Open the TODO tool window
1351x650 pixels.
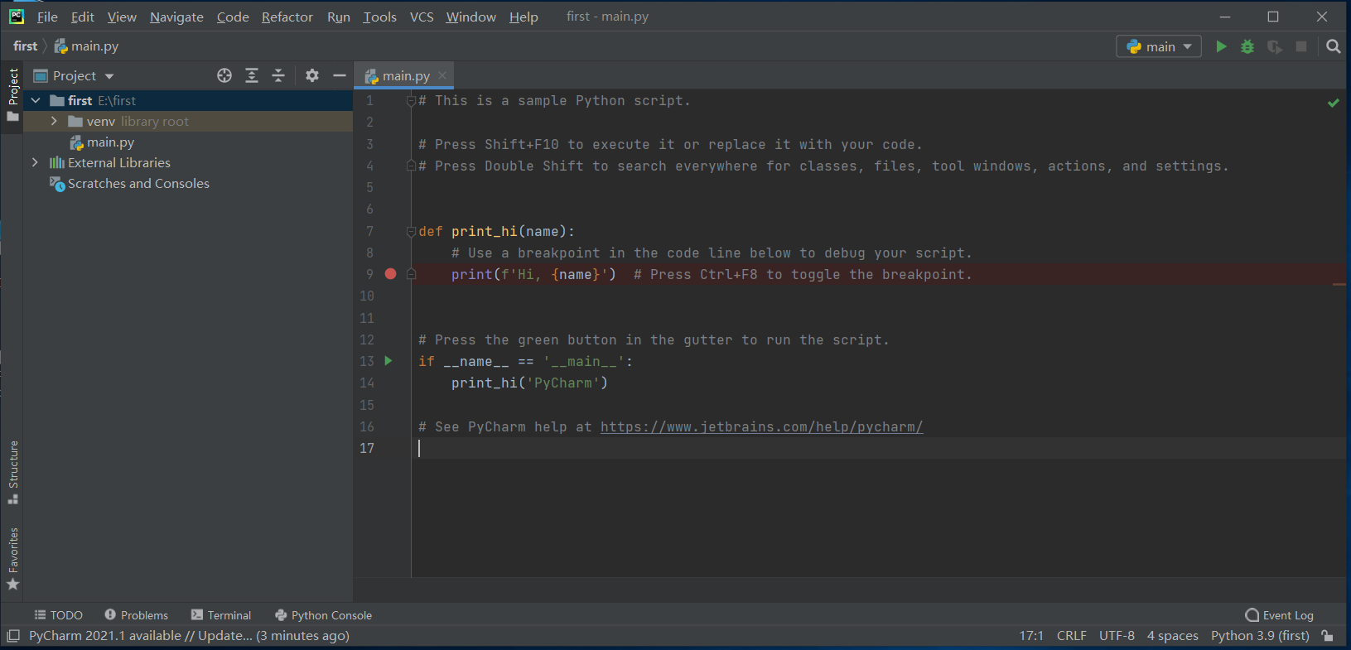58,615
